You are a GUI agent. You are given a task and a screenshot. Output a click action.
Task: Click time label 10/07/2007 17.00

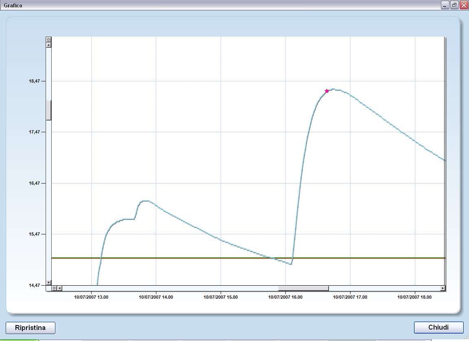tap(350, 297)
